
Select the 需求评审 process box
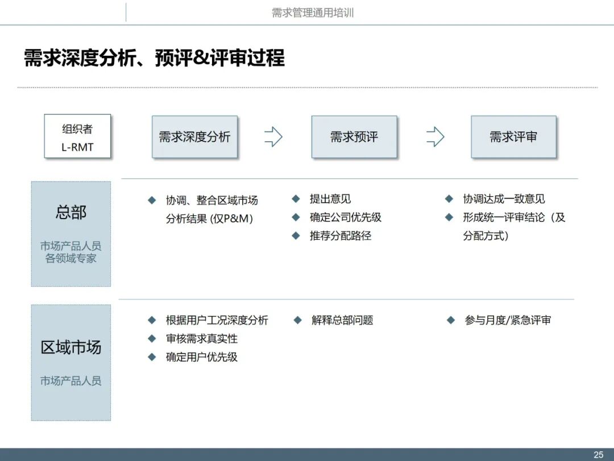pyautogui.click(x=513, y=137)
